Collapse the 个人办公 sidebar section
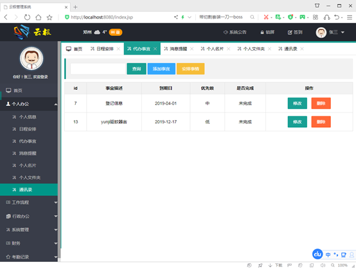The height and width of the screenshot is (269, 356). [x=29, y=104]
